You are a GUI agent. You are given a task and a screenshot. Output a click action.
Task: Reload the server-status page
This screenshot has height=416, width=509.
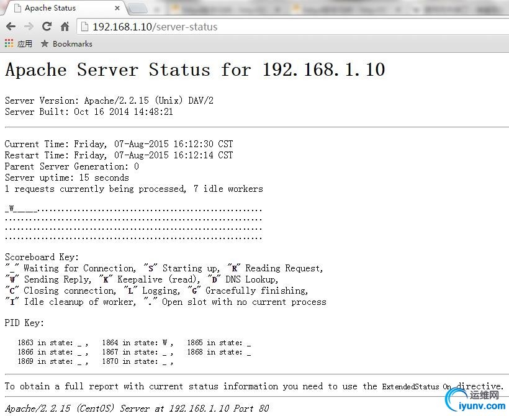(47, 26)
